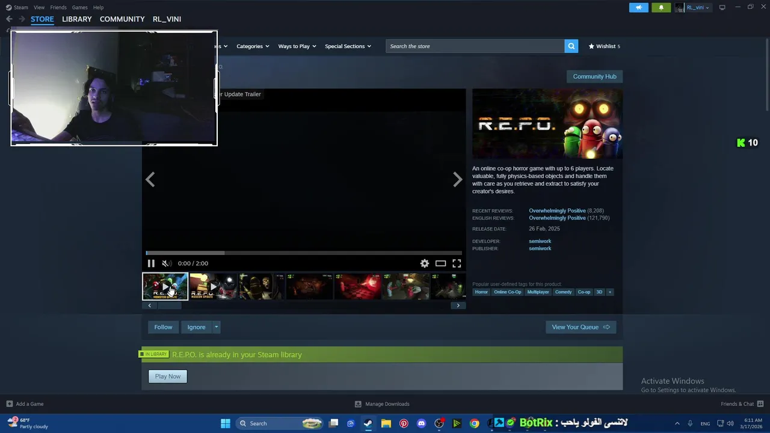Unmute the trailer audio
770x433 pixels.
tap(166, 263)
